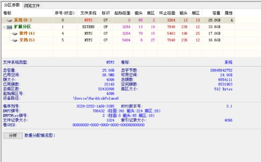Click the total clusters value 6554111

point(225,80)
